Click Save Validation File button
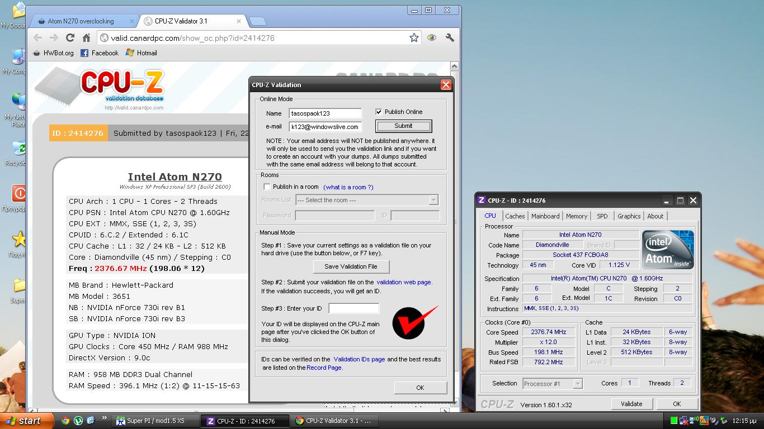Image resolution: width=764 pixels, height=429 pixels. (351, 266)
